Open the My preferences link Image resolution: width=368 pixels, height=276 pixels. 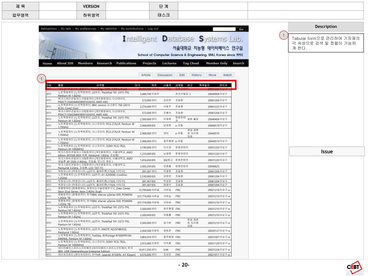86,29
